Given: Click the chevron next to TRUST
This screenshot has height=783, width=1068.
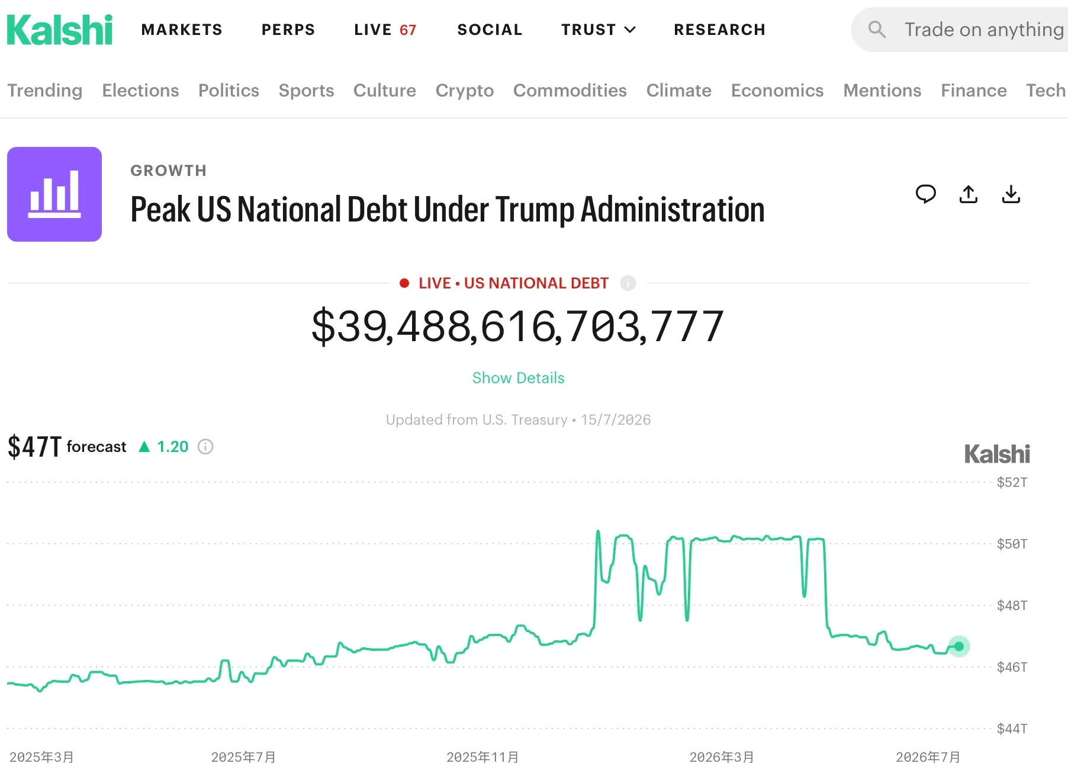Looking at the screenshot, I should tap(630, 30).
